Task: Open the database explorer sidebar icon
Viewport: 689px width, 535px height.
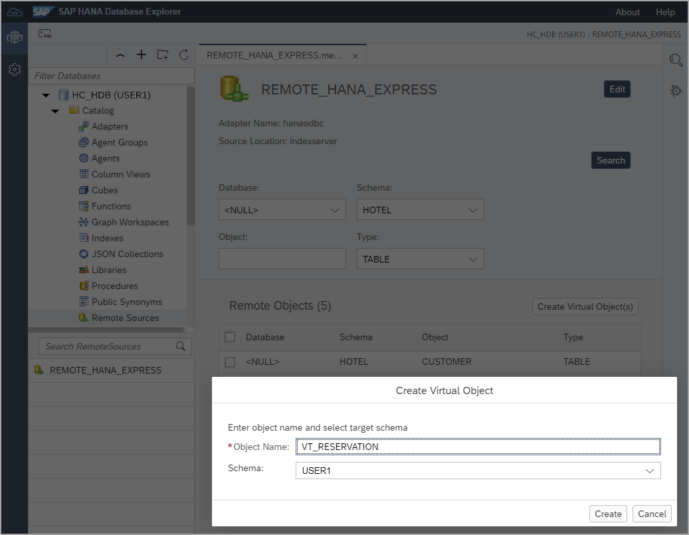Action: [x=15, y=37]
